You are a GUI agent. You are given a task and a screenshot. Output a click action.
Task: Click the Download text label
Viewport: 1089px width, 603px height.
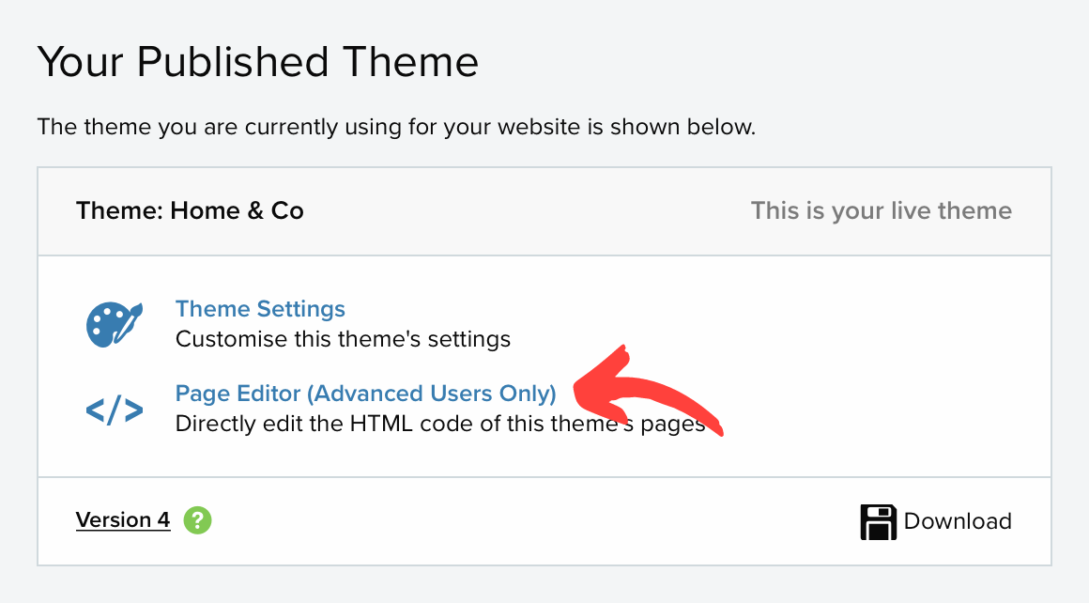point(957,521)
